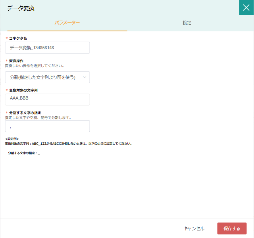Click the hint text 変換したい操作を選択してください
This screenshot has height=238, width=254.
[35, 65]
